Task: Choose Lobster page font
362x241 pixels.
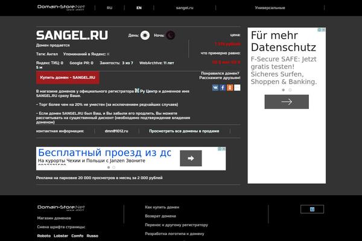Action: (x=61, y=236)
